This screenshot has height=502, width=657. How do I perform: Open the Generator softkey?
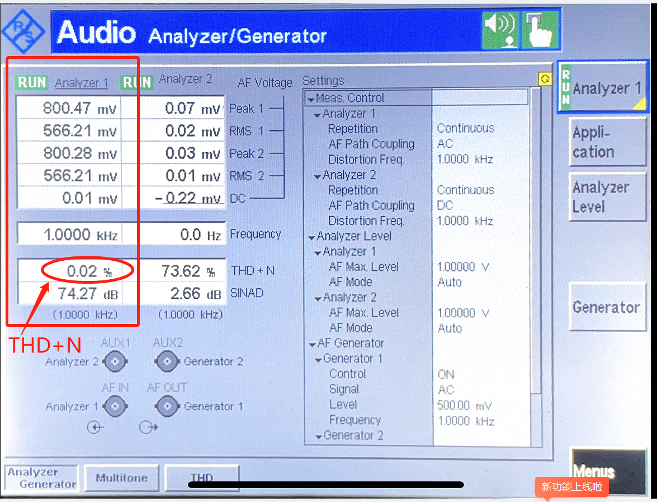pyautogui.click(x=607, y=307)
